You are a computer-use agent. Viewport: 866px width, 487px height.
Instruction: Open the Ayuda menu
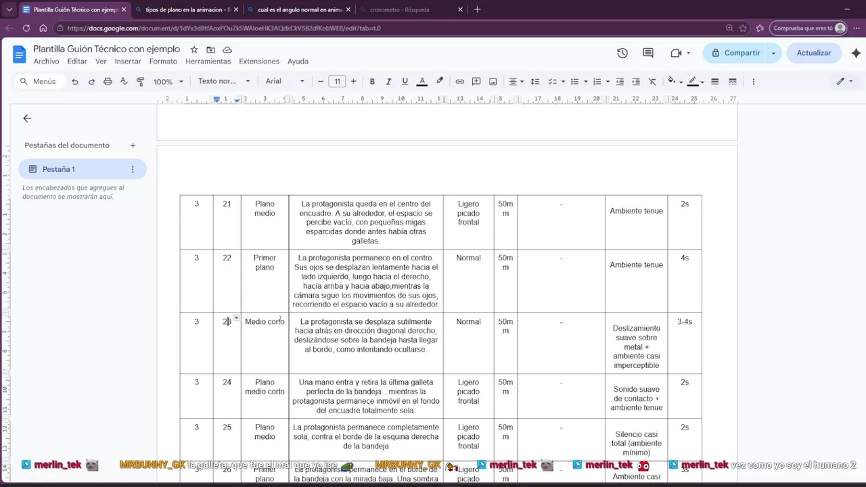tap(298, 62)
